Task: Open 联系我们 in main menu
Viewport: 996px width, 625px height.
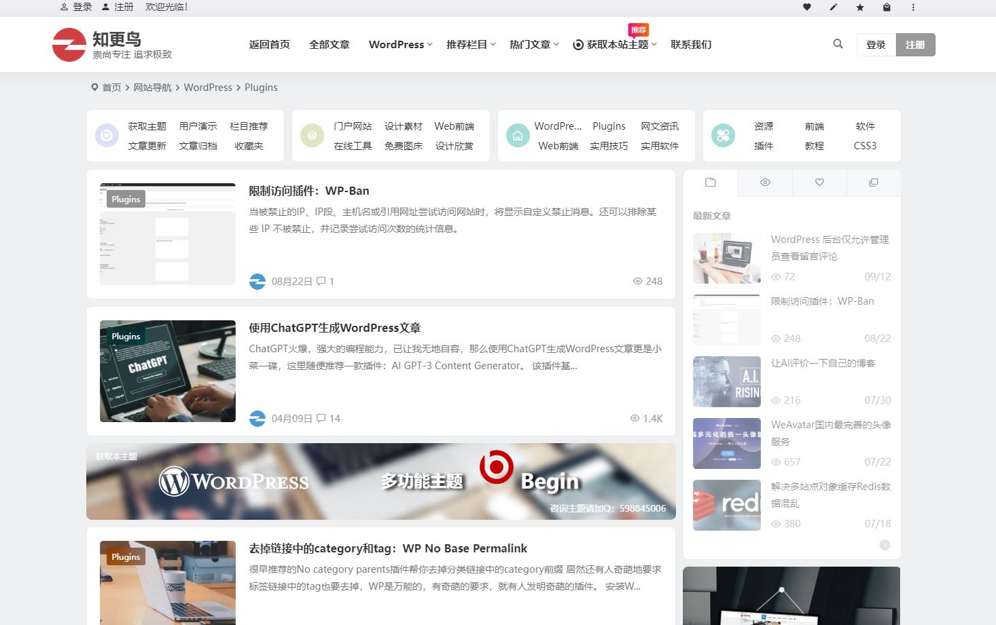Action: 691,44
